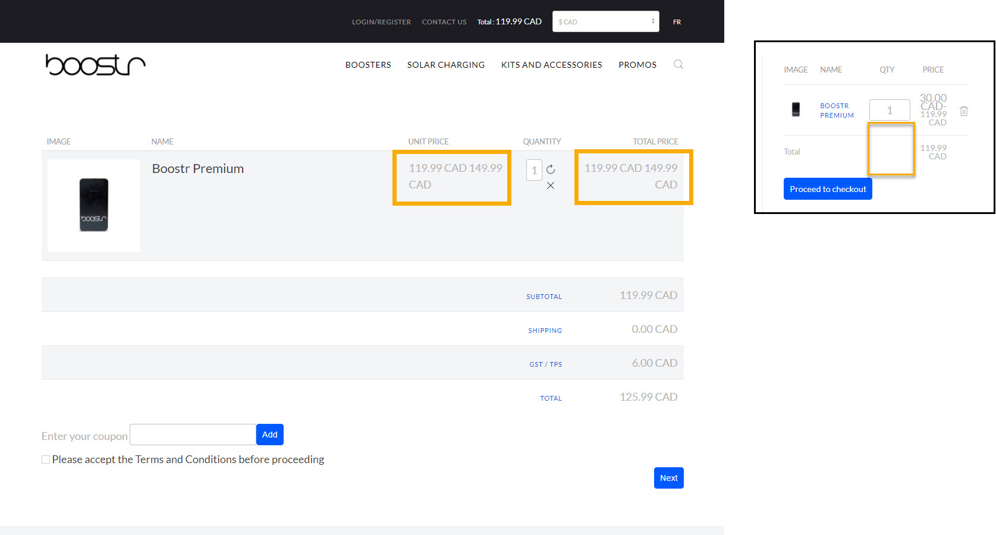Remove Boostr Premium with the X icon
996x535 pixels.
(551, 185)
